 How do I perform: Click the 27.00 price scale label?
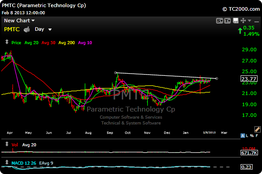coord(249,61)
